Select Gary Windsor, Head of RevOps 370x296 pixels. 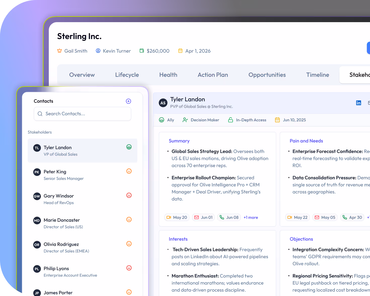coord(83,199)
